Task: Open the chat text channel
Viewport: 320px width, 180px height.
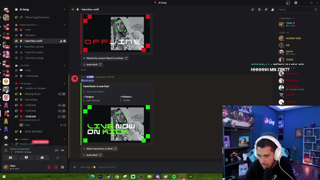Action: coord(28,70)
